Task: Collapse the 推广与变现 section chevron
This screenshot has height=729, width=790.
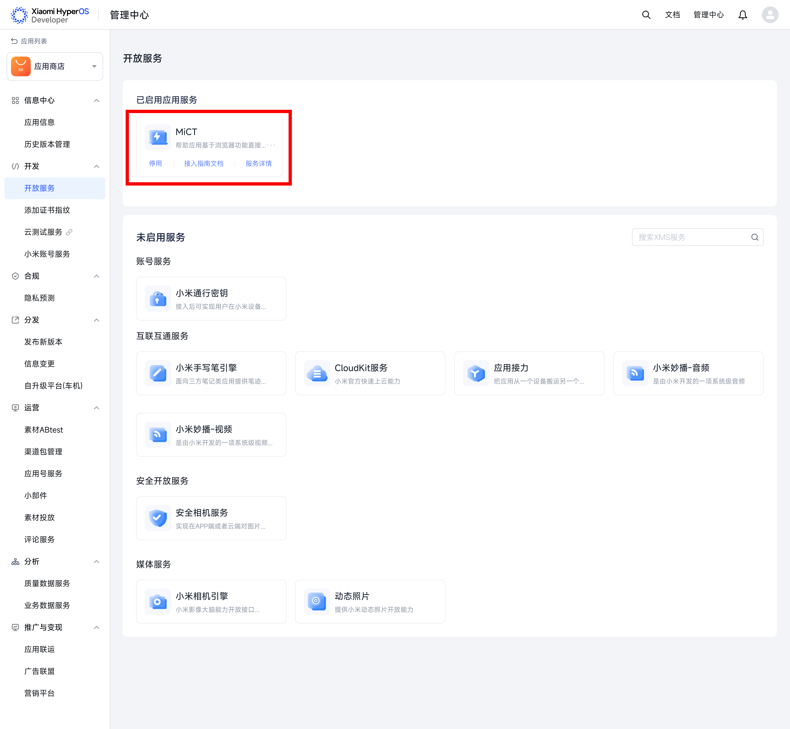Action: click(97, 627)
